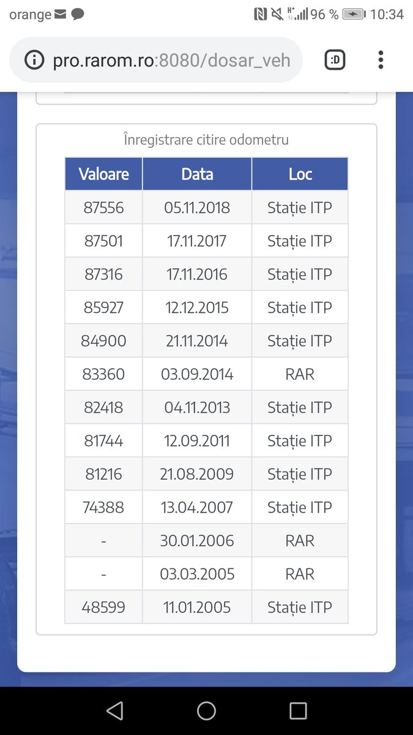Tap the battery indicator icon
The width and height of the screenshot is (413, 735).
354,14
